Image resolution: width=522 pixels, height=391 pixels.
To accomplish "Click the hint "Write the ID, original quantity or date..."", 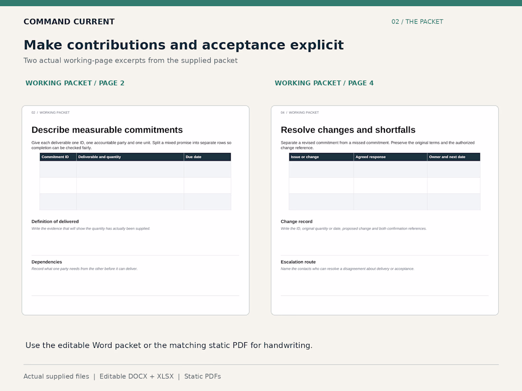I will coord(354,229).
